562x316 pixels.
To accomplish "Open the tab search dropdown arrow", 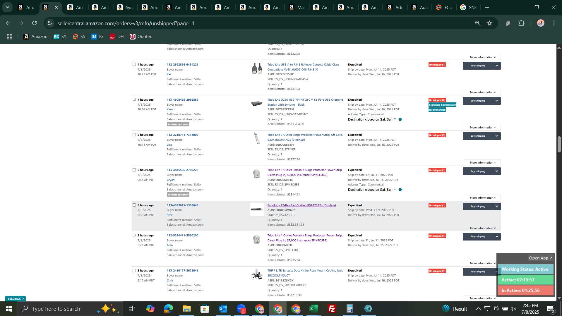I will [8, 7].
